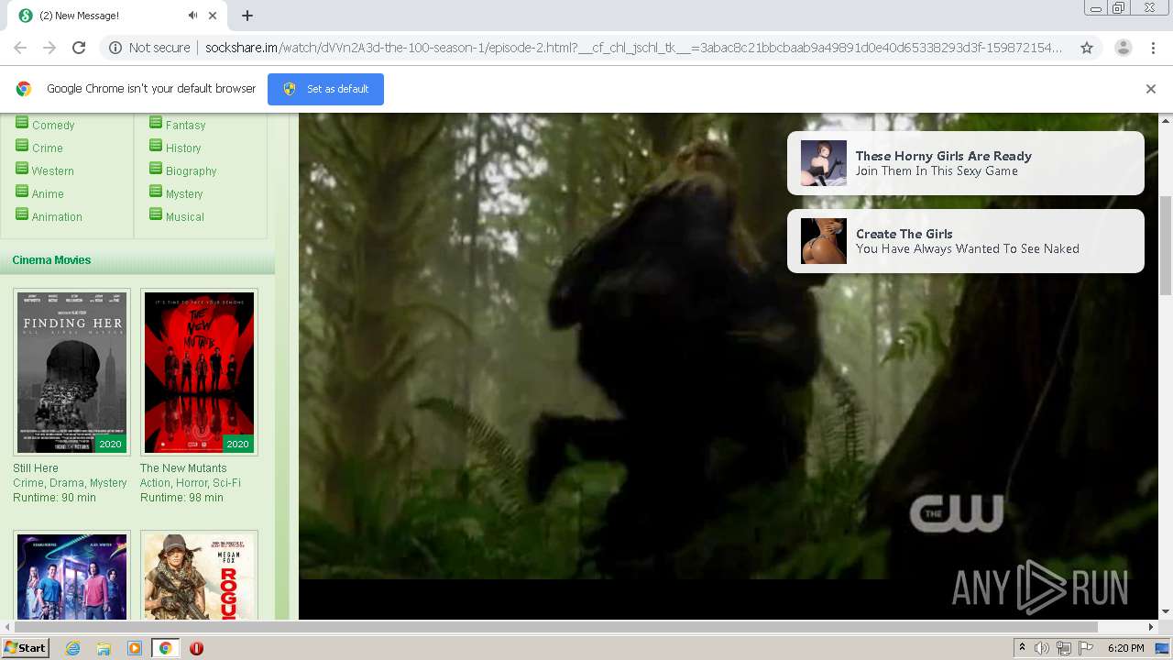The height and width of the screenshot is (660, 1173).
Task: Switch to Chrome in the taskbar
Action: [x=165, y=648]
